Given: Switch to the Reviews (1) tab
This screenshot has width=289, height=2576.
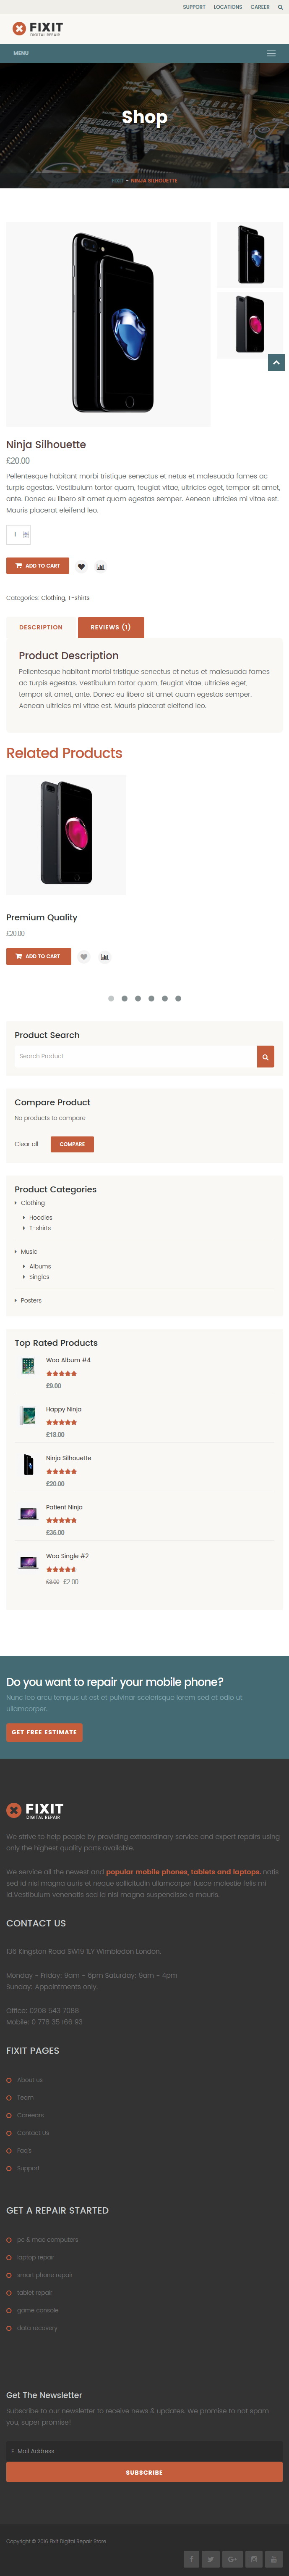Looking at the screenshot, I should tap(111, 627).
